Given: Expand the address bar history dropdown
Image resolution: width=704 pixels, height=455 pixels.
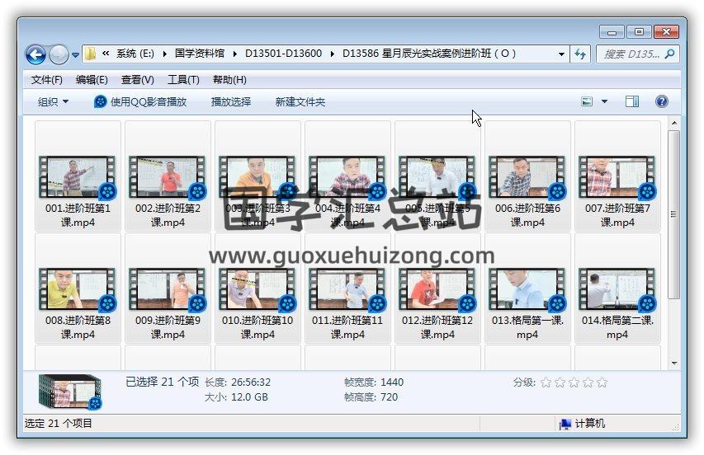Looking at the screenshot, I should pos(561,54).
